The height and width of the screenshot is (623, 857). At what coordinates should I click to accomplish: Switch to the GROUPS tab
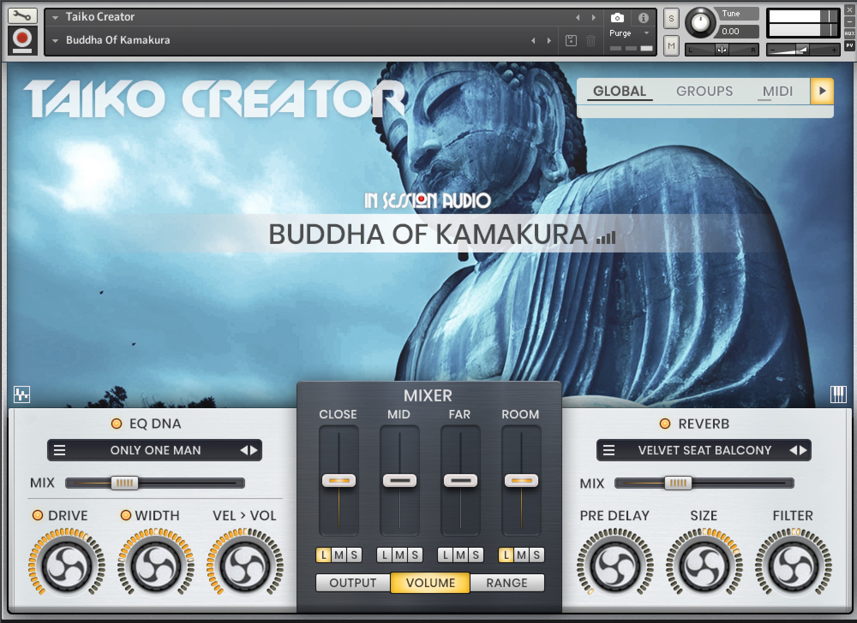[x=704, y=91]
